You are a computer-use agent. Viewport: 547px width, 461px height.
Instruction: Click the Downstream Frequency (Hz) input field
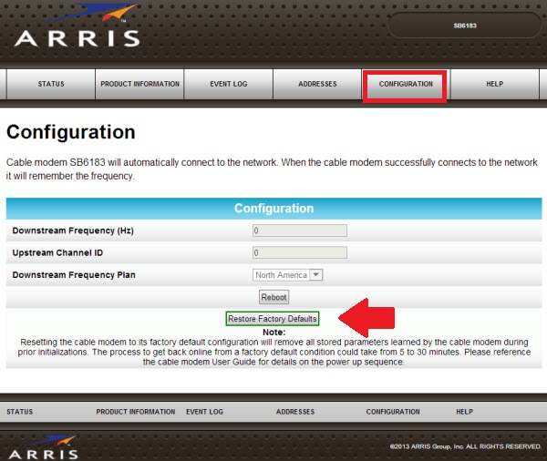[300, 230]
